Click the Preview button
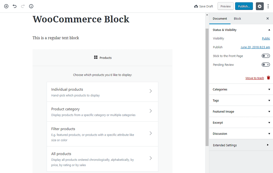 coord(226,6)
